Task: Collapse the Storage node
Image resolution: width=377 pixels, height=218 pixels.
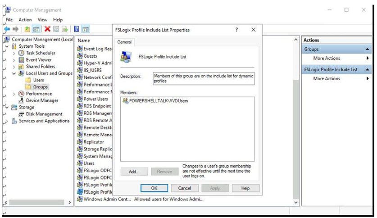Action: pyautogui.click(x=7, y=107)
